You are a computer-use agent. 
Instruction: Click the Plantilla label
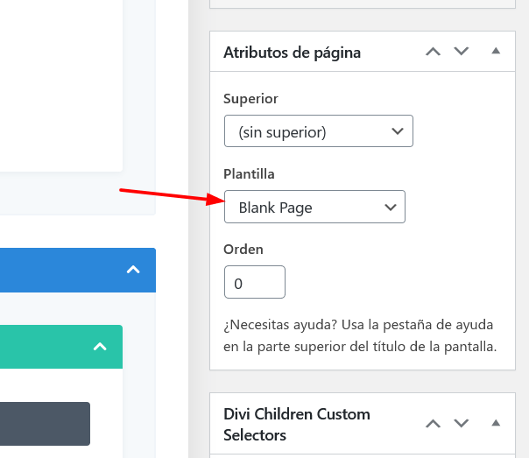point(249,174)
